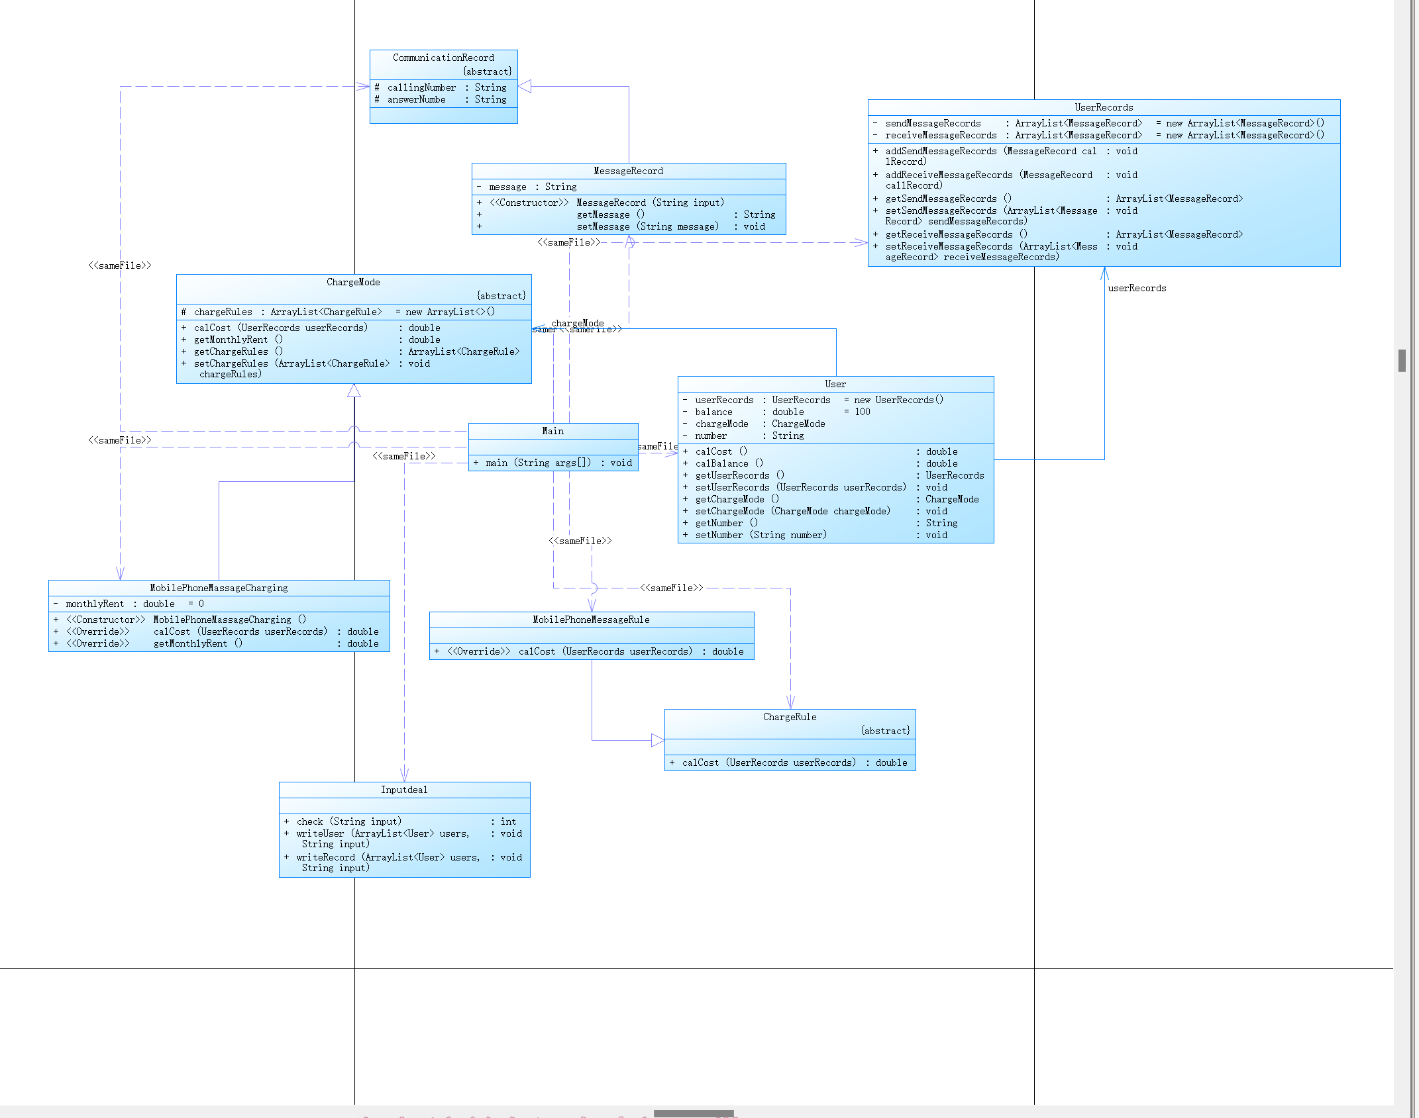Select the CommunicationRecord class box title
Screen dimensions: 1419x1118
point(443,58)
